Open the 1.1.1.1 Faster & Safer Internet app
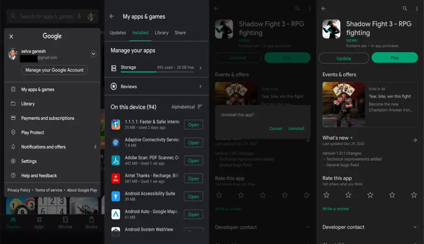Viewport: 424px width, 244px height. pos(193,125)
